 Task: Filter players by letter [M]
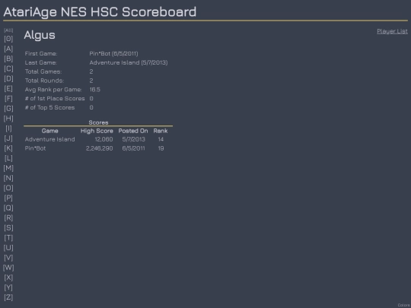click(8, 168)
